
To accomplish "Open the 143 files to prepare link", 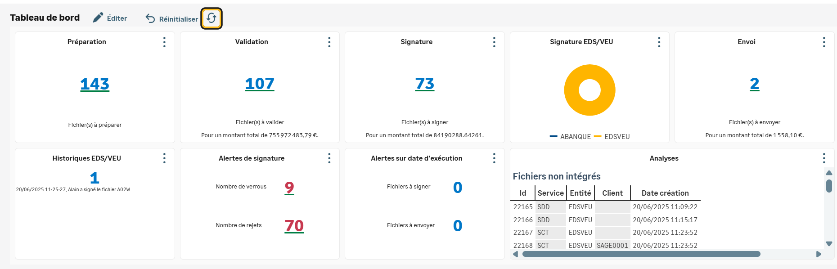I will coord(94,84).
